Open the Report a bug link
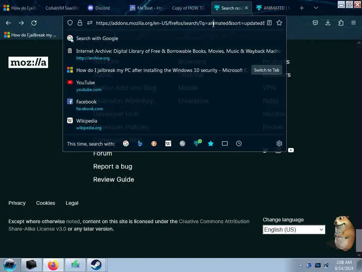 [113, 166]
